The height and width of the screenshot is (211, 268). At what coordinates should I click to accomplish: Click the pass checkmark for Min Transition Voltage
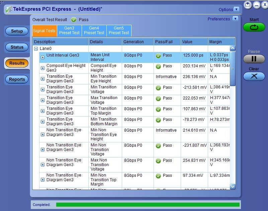pos(158,88)
